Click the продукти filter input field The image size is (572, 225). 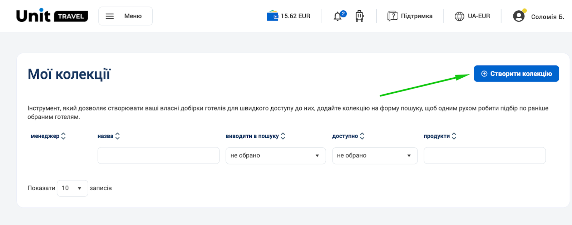tap(484, 156)
